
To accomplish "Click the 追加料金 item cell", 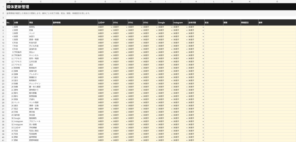I will (41, 49).
